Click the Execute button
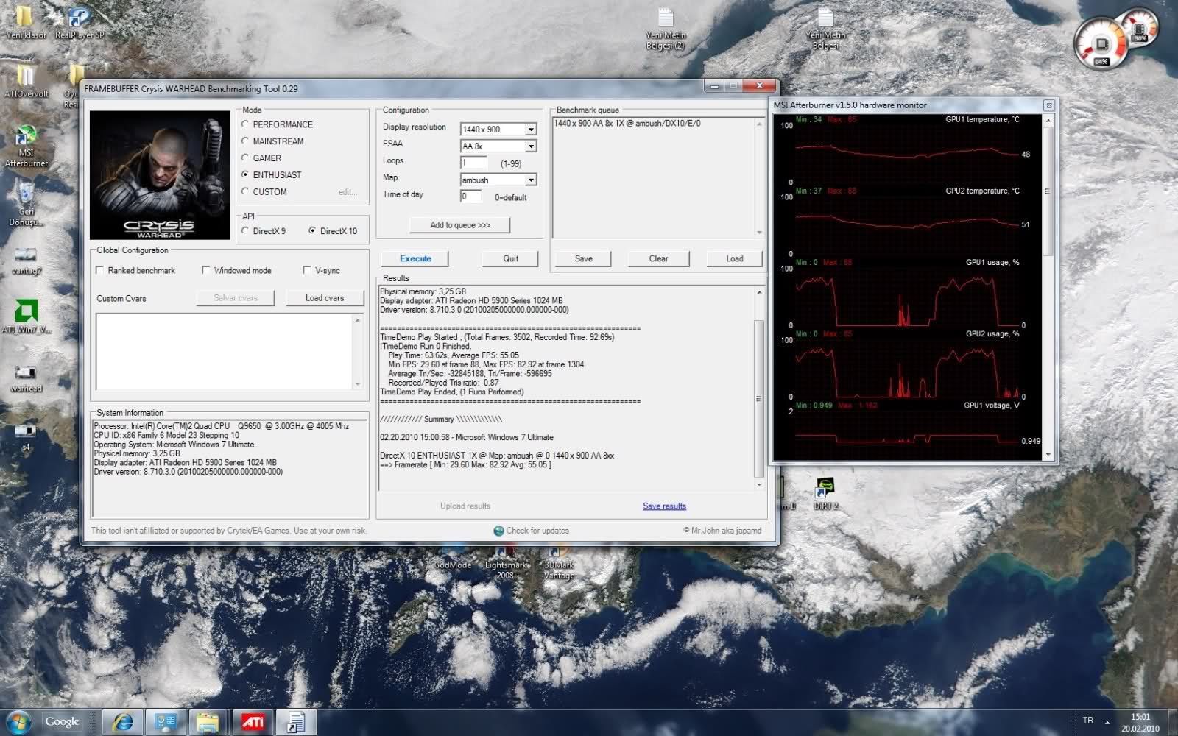This screenshot has width=1178, height=736. click(415, 258)
